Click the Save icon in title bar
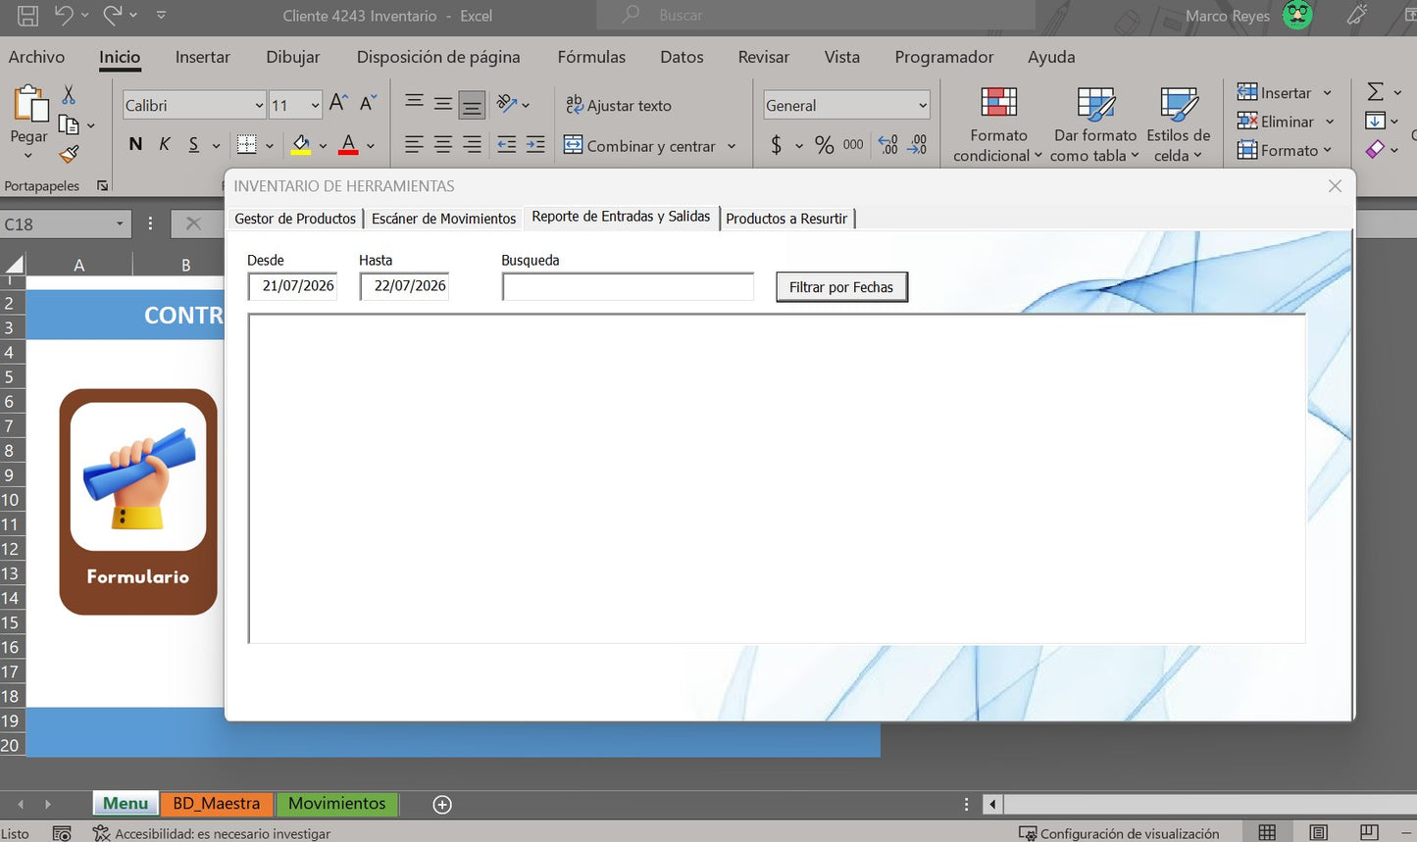Viewport: 1417px width, 842px height. pyautogui.click(x=27, y=16)
